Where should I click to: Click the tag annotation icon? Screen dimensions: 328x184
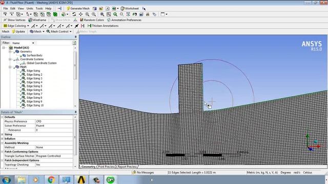[154, 14]
